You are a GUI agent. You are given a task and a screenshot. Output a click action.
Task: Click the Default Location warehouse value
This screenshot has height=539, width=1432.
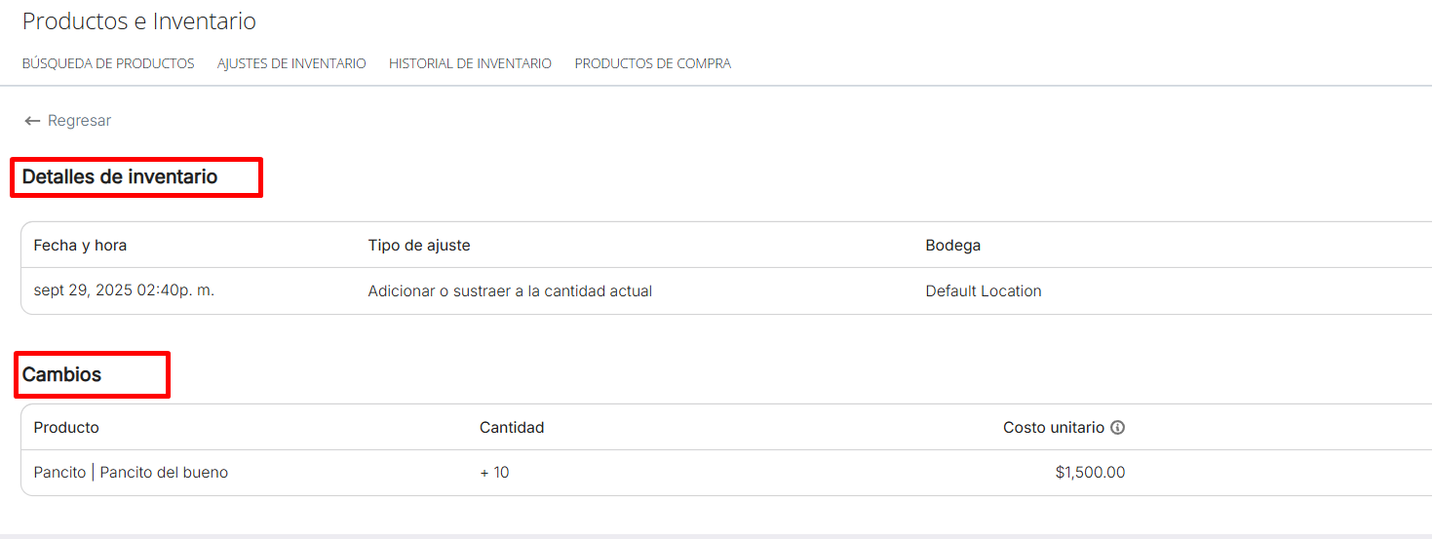983,291
